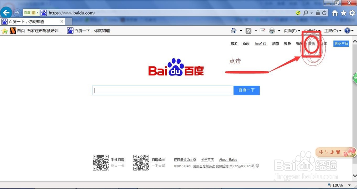This screenshot has width=357, height=189.
Task: Click the 手机百度 QR code
Action: [x=101, y=162]
